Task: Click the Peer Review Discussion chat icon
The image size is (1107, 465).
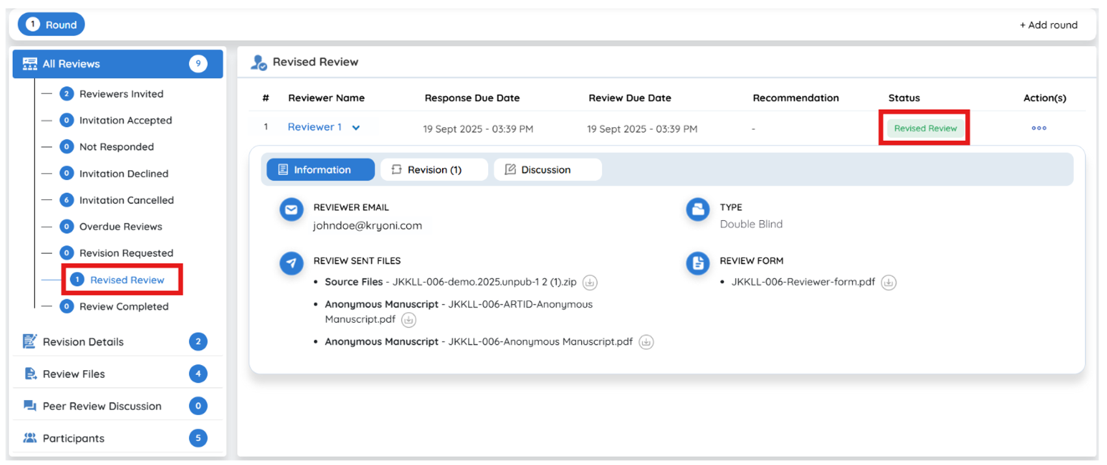Action: (30, 406)
